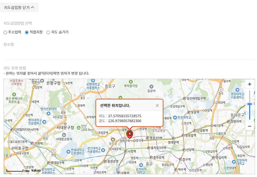The height and width of the screenshot is (177, 257).
Task: Click the 서대문소방서 fire station icon
Action: pos(64,135)
